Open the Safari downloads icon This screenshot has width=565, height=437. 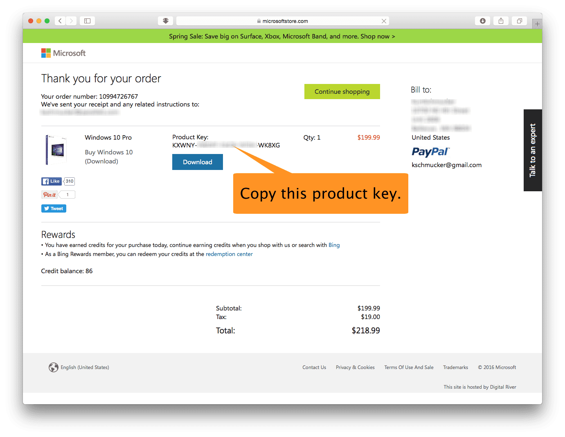[x=482, y=21]
